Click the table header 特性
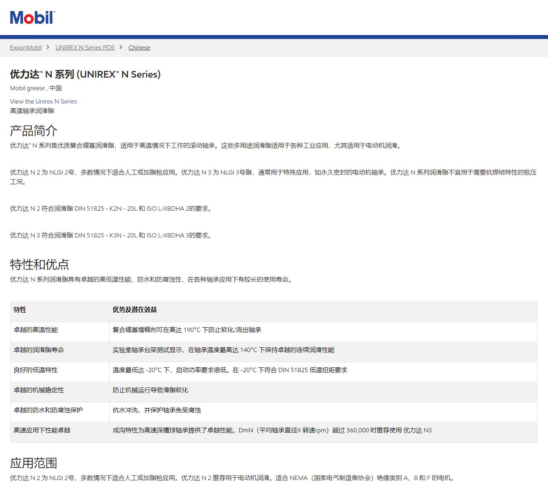Screen dimensions: 548x493 coord(60,312)
